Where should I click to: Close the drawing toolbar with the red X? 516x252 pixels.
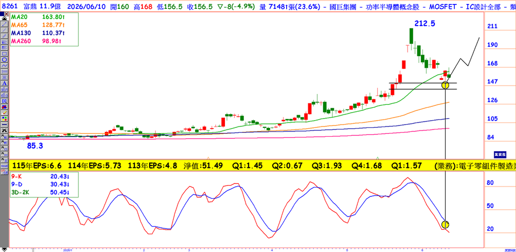click(x=7, y=13)
